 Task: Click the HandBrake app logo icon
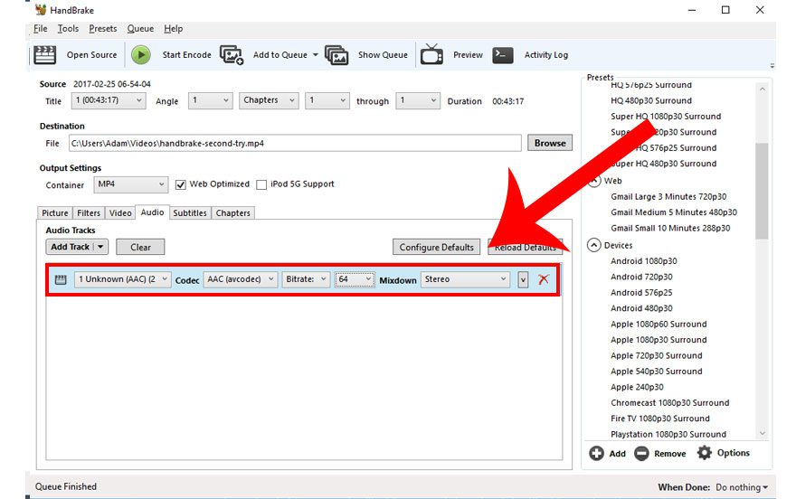pos(41,10)
